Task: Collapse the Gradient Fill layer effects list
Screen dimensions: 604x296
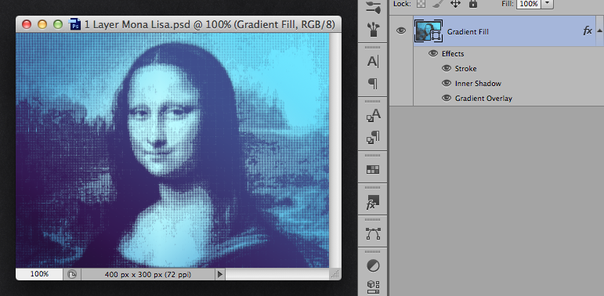Action: tap(599, 31)
